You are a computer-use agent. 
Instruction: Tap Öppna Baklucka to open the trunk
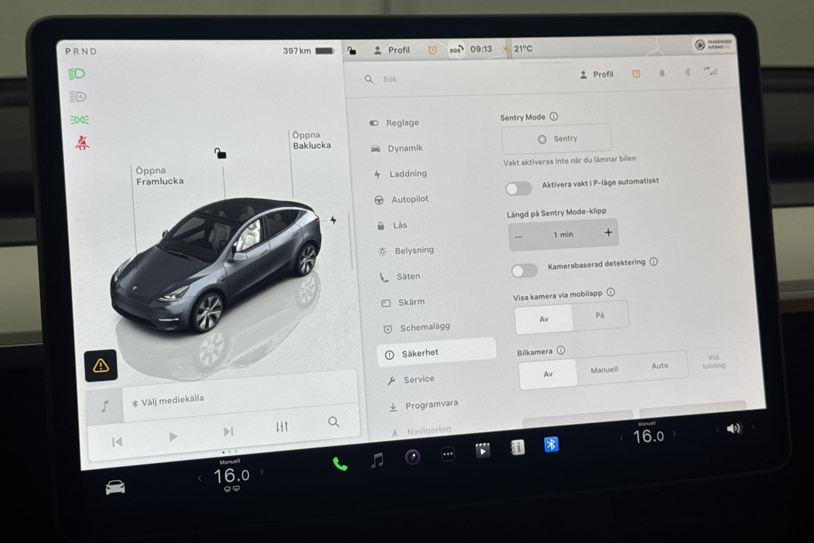pyautogui.click(x=312, y=140)
